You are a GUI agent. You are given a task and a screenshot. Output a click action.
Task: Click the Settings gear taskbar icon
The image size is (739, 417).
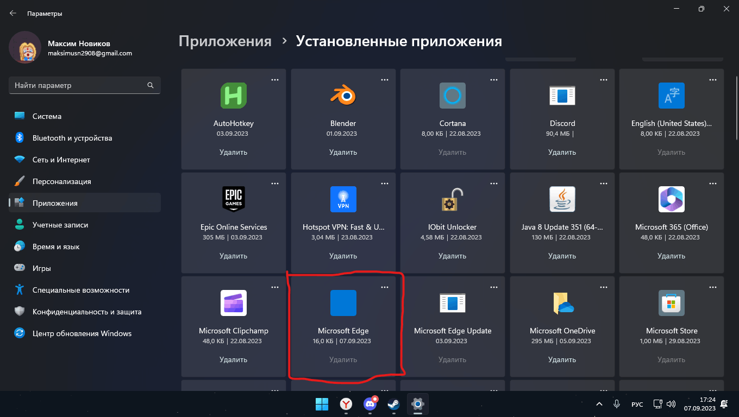(417, 404)
